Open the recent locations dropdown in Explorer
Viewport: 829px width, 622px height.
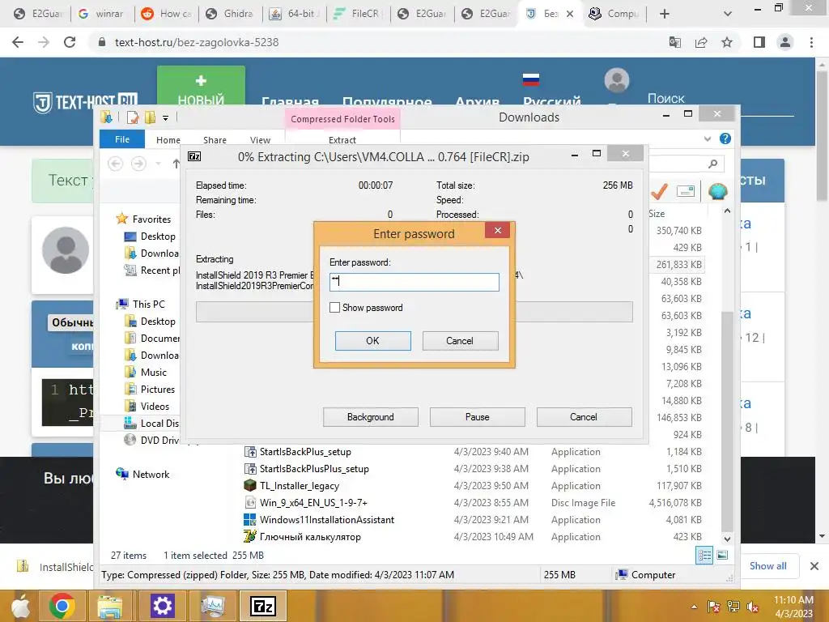[158, 164]
